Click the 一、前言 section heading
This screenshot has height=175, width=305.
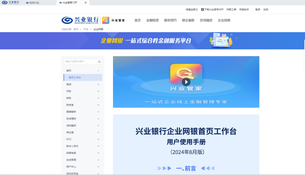click(186, 168)
